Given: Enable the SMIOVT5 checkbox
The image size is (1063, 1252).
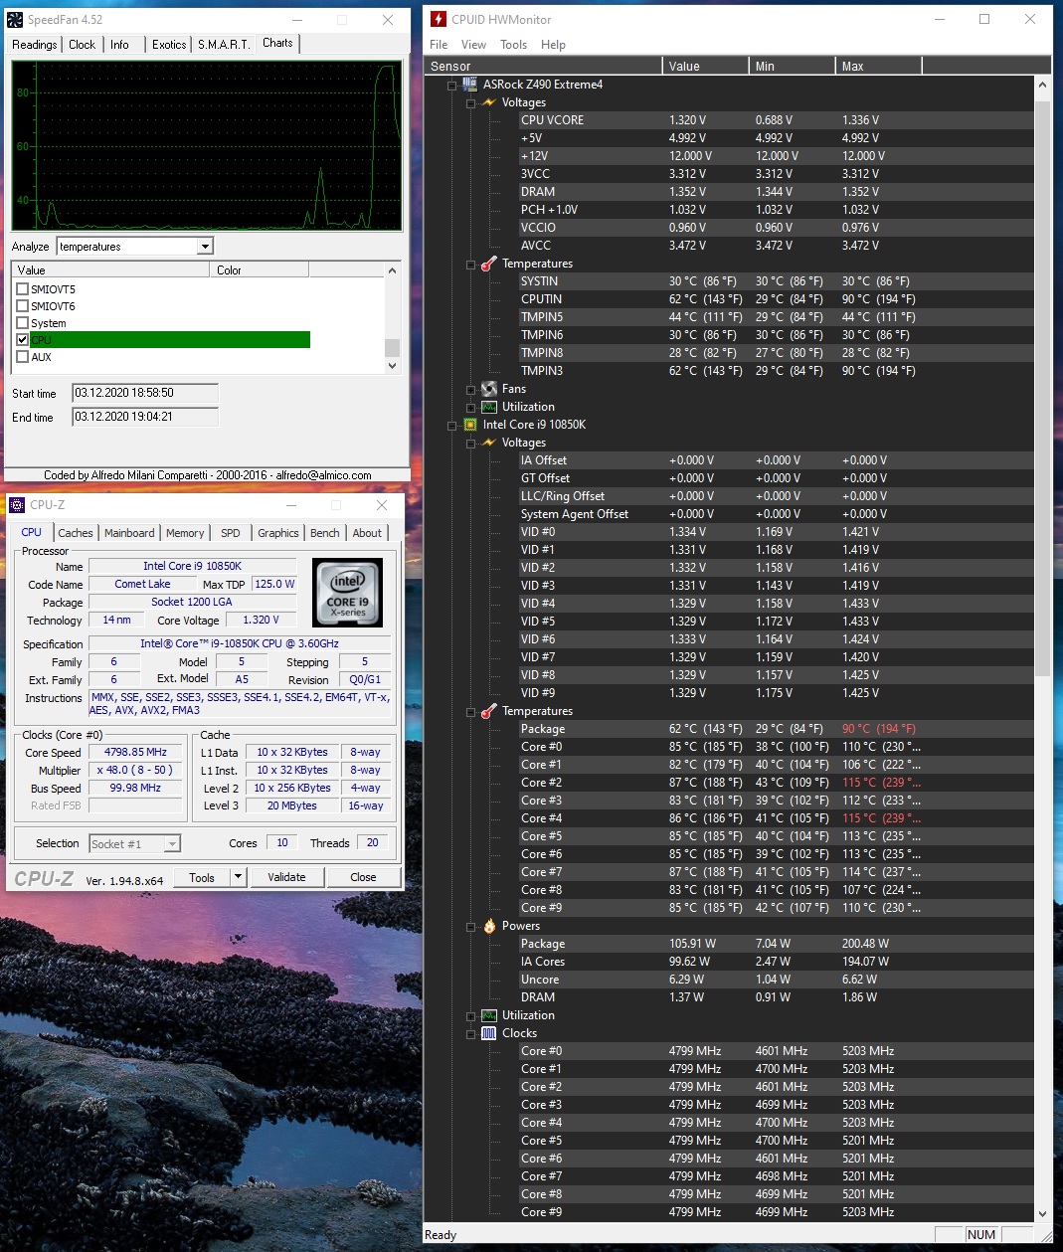Looking at the screenshot, I should pyautogui.click(x=21, y=288).
